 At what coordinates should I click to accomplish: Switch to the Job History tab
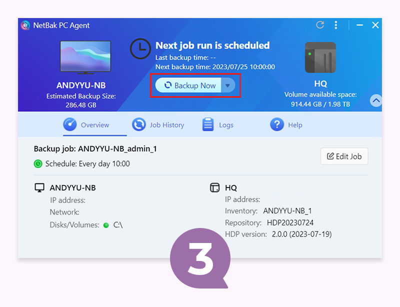click(166, 125)
